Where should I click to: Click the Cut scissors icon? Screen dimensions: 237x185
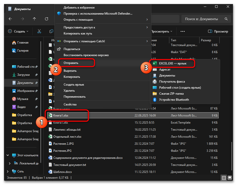39,31
